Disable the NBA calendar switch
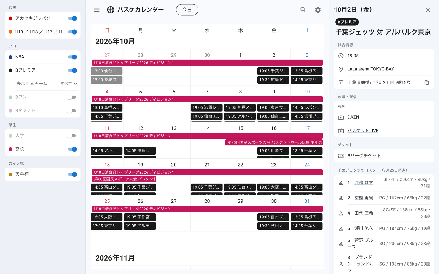This screenshot has width=439, height=274. pyautogui.click(x=72, y=57)
